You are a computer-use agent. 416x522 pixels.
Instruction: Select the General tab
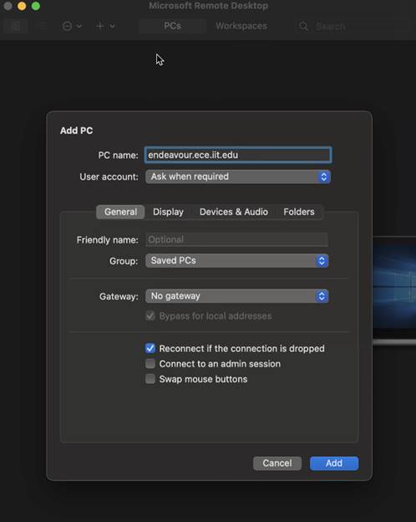click(x=120, y=212)
